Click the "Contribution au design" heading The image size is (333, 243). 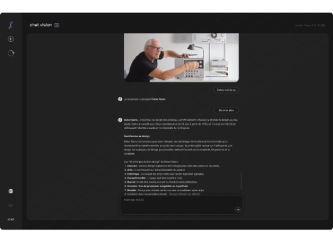tap(137, 136)
